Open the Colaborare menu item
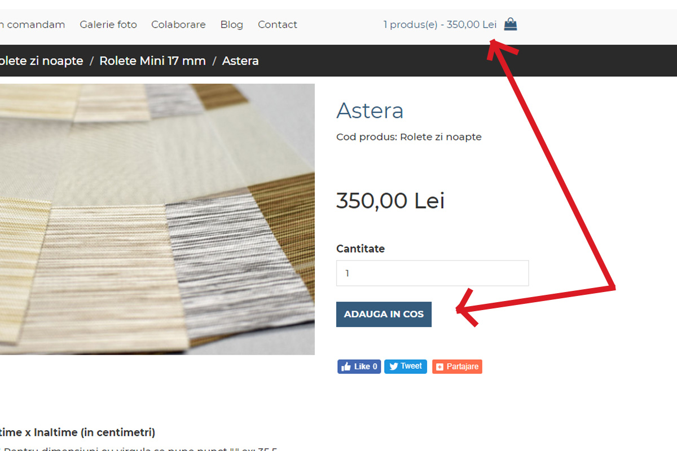The width and height of the screenshot is (677, 451). click(178, 24)
